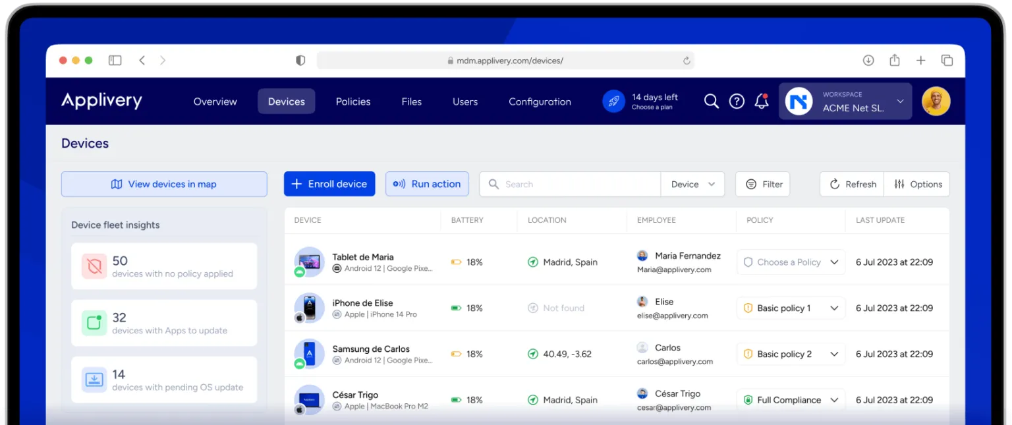Click iPhone de Elise green battery icon
Viewport: 1012px width, 425px height.
(x=456, y=308)
